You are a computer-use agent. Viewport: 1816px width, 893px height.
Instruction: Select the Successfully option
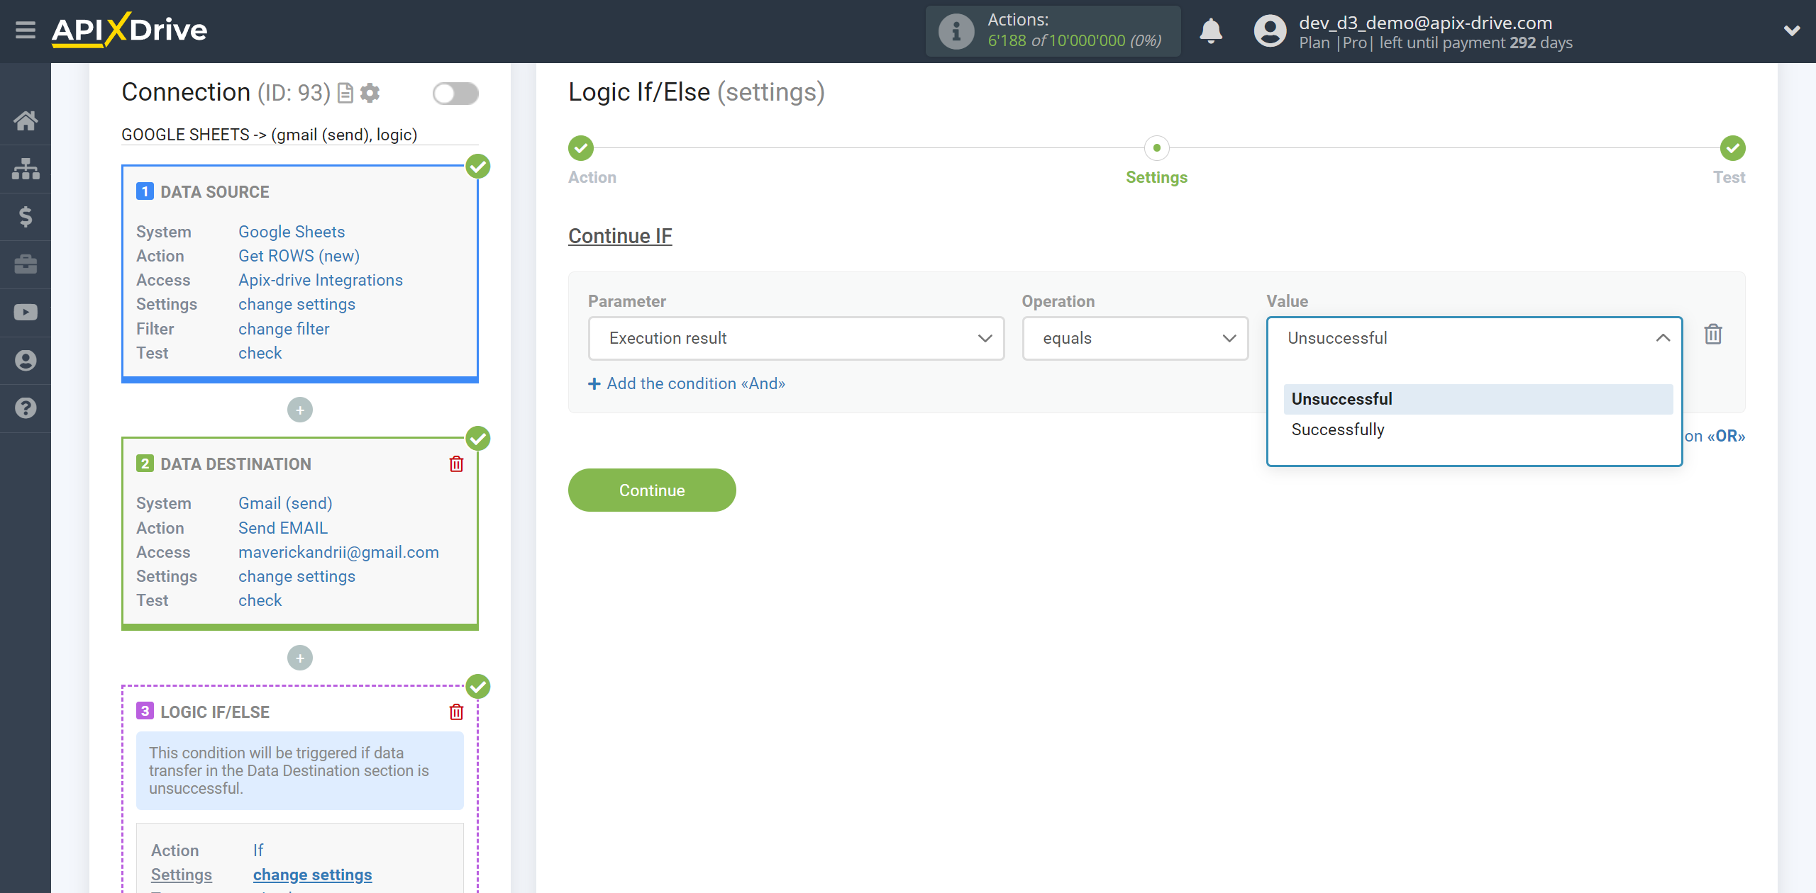point(1478,429)
